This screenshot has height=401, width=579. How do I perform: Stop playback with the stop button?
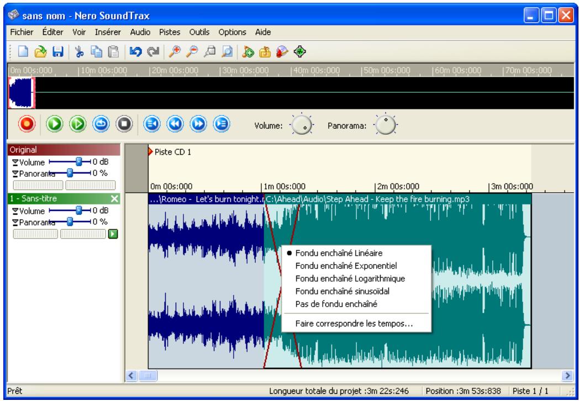click(x=124, y=124)
